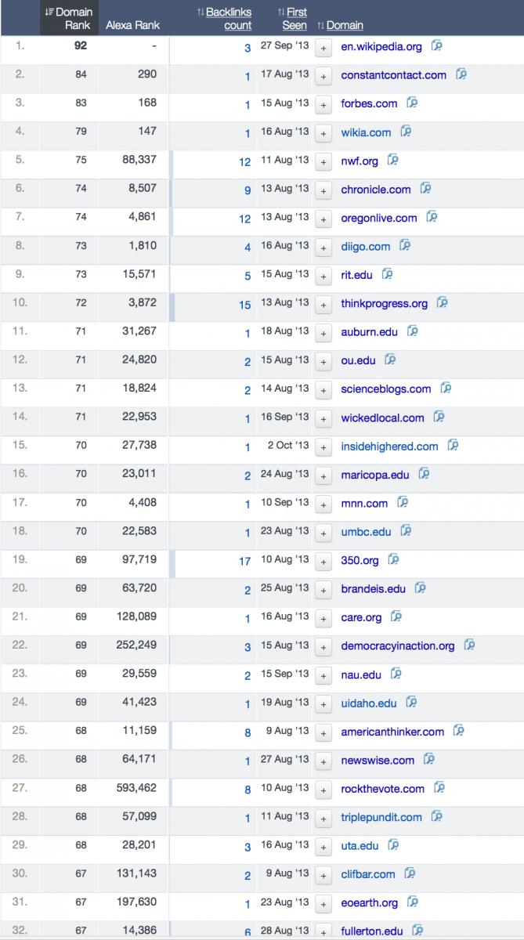
Task: Open the nau.edu domain link
Action: tap(361, 674)
